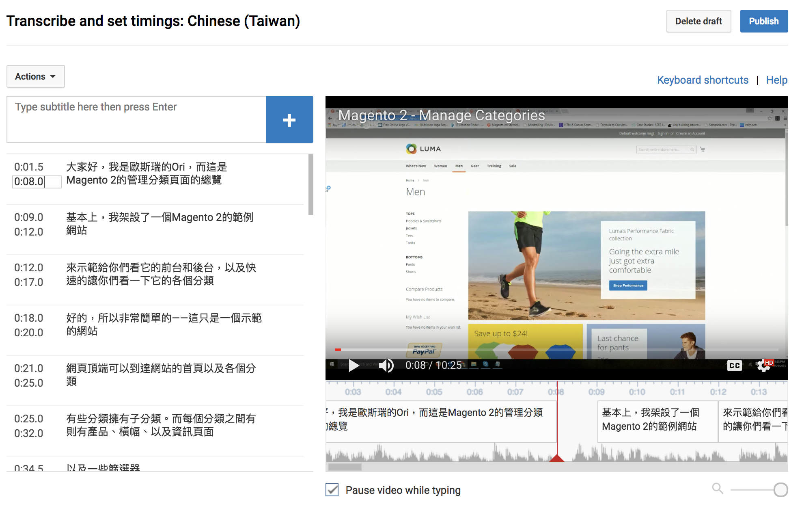
Task: Click the 0:10 mark on timeline ruler
Action: pos(637,392)
